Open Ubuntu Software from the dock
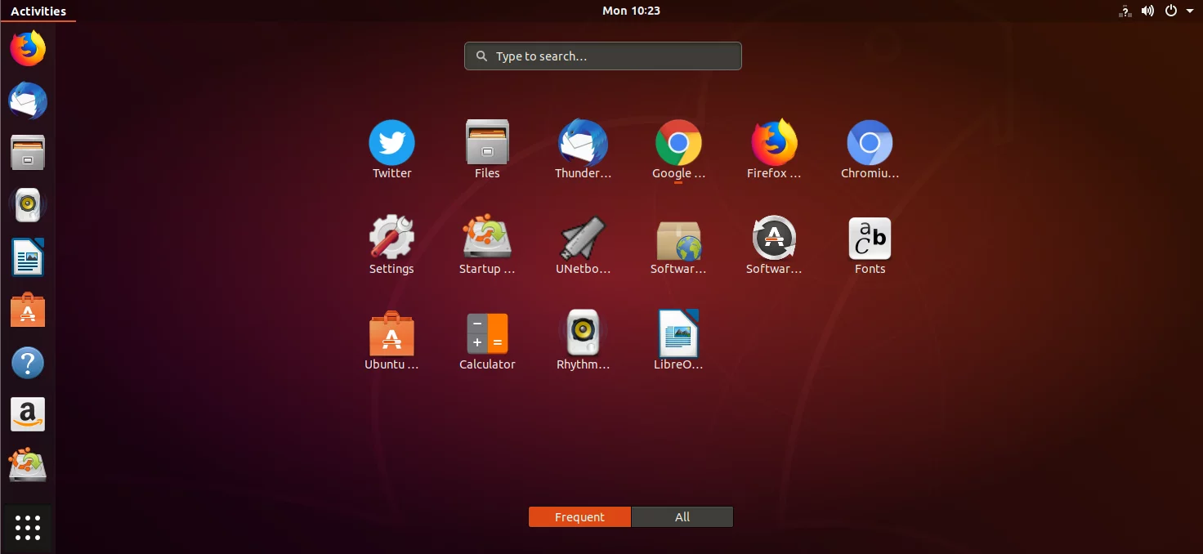Screen dimensions: 1203x554 28,311
